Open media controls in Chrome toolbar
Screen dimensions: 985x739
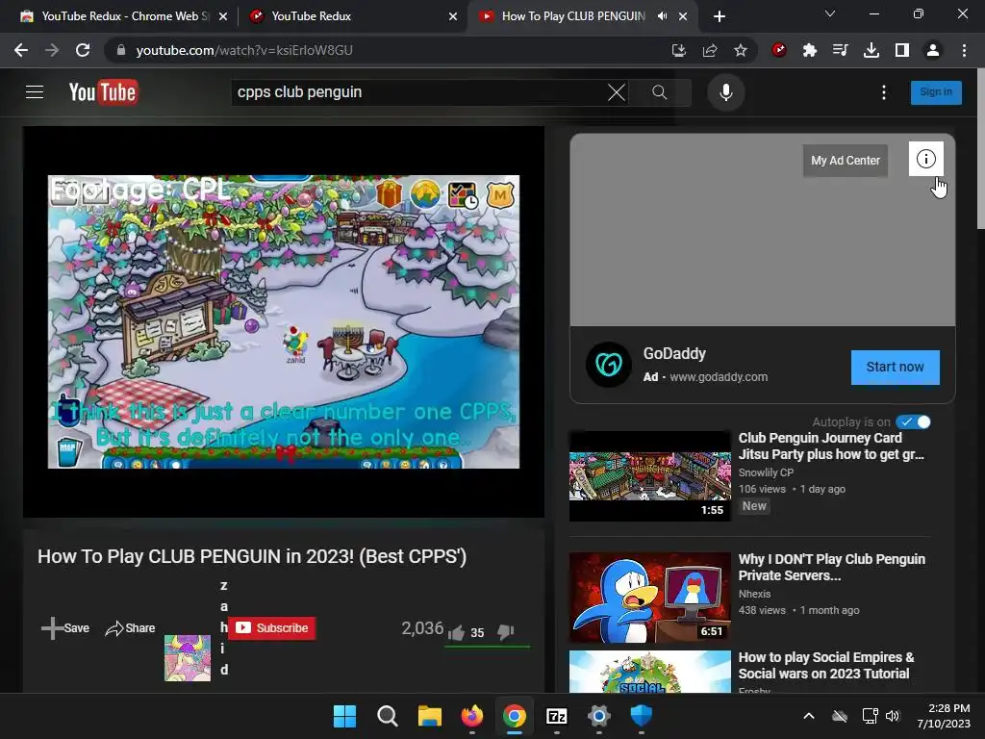[x=841, y=50]
